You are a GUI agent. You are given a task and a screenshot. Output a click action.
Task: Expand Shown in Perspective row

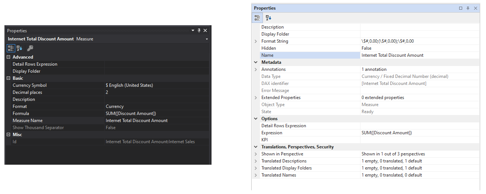(256, 154)
